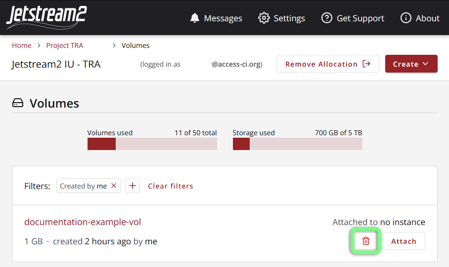This screenshot has height=267, width=449.
Task: Click the '11 of 50 total' text
Action: [196, 133]
